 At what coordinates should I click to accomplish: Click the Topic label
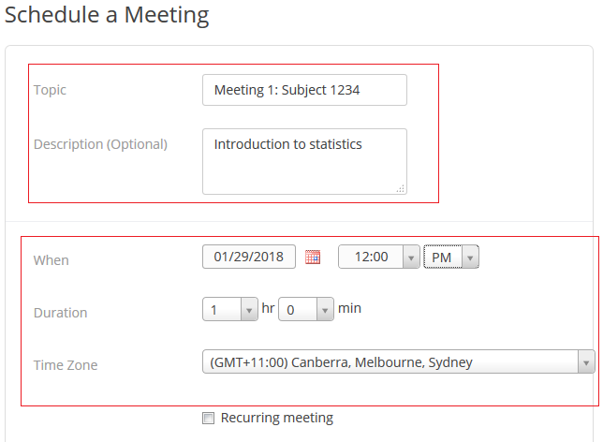click(50, 90)
